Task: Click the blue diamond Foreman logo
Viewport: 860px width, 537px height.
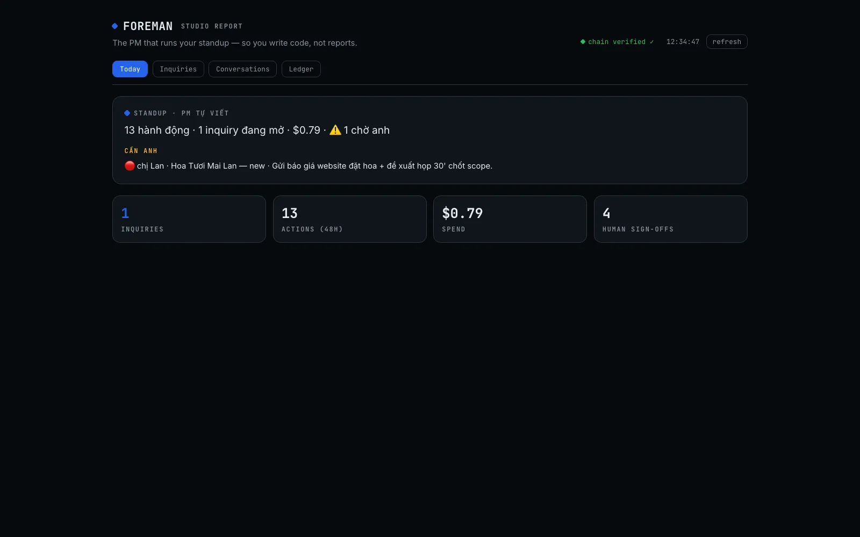Action: [114, 26]
